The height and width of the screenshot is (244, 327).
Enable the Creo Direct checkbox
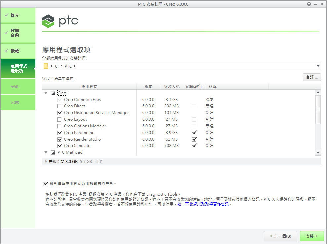60,106
